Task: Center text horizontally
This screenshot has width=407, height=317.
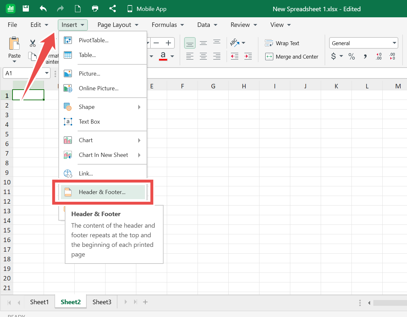Action: [x=203, y=56]
